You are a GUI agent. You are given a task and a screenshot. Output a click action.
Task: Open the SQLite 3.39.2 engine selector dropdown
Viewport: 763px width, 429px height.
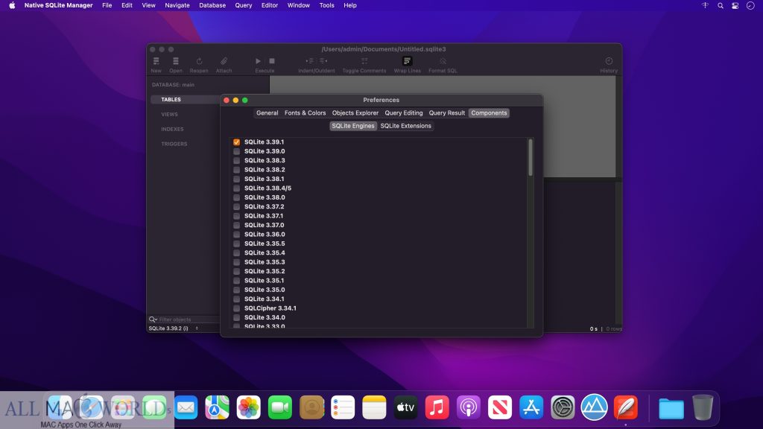174,328
